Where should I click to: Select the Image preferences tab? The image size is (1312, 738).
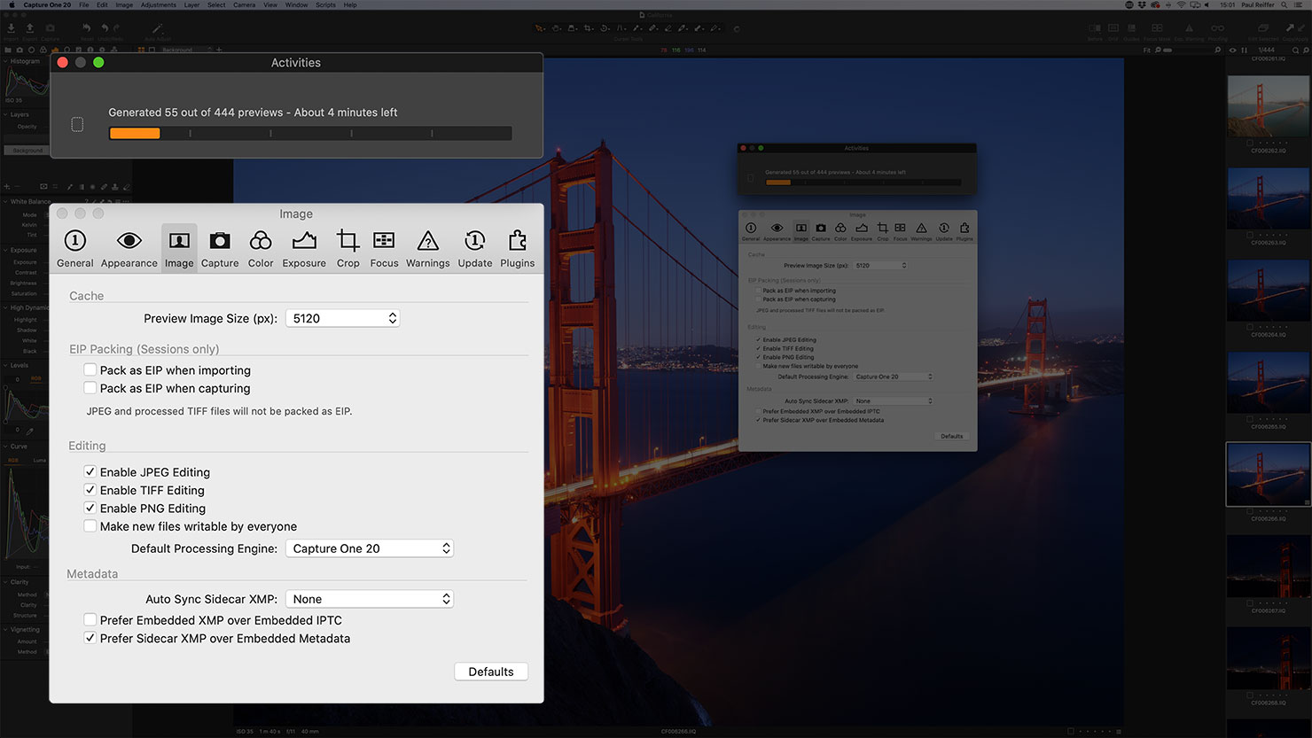pos(179,249)
